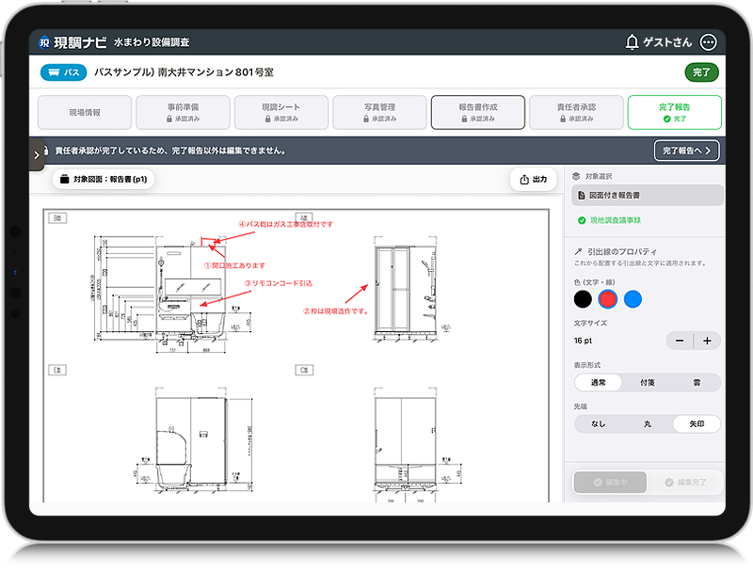Set line tip to なし
The width and height of the screenshot is (753, 573).
(x=599, y=423)
